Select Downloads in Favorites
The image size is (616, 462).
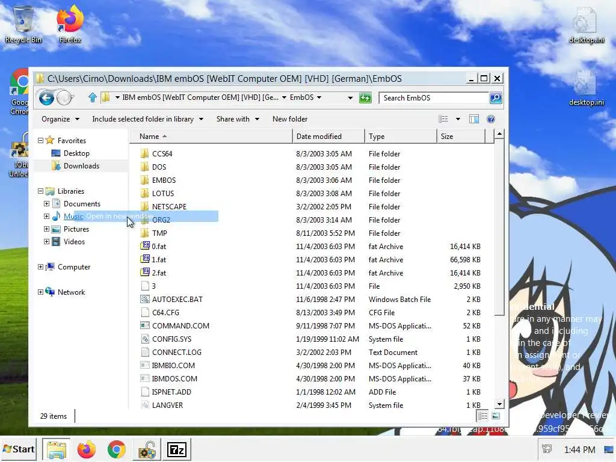[x=81, y=166]
